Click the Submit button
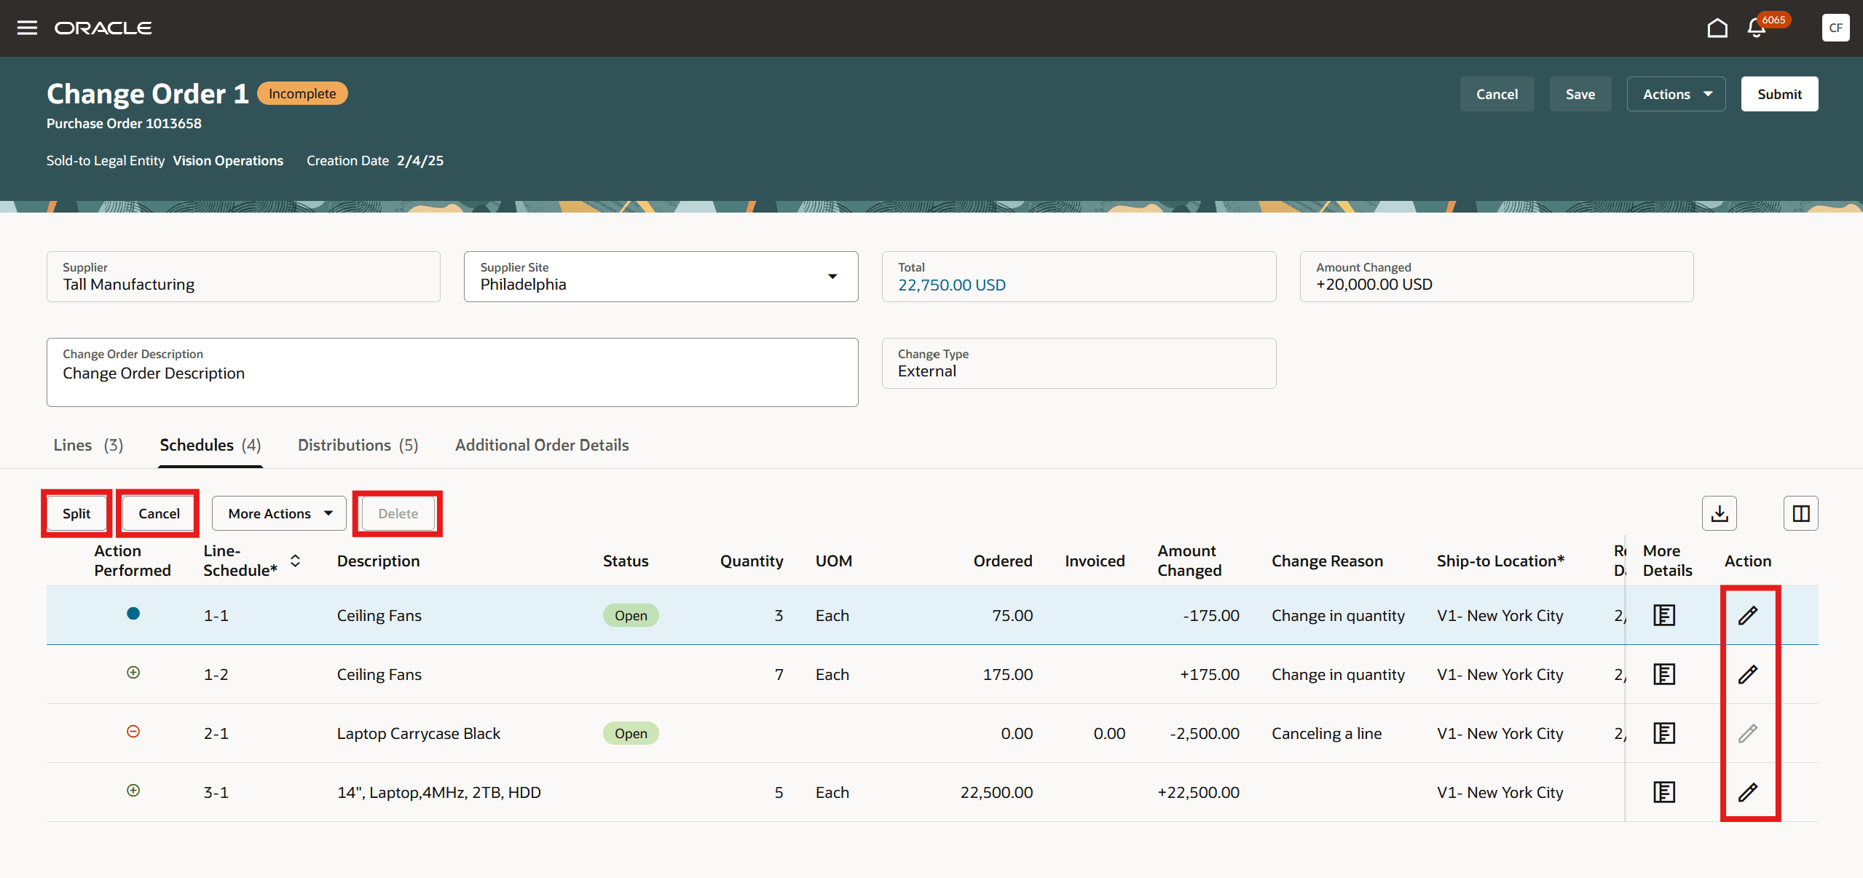 tap(1779, 94)
